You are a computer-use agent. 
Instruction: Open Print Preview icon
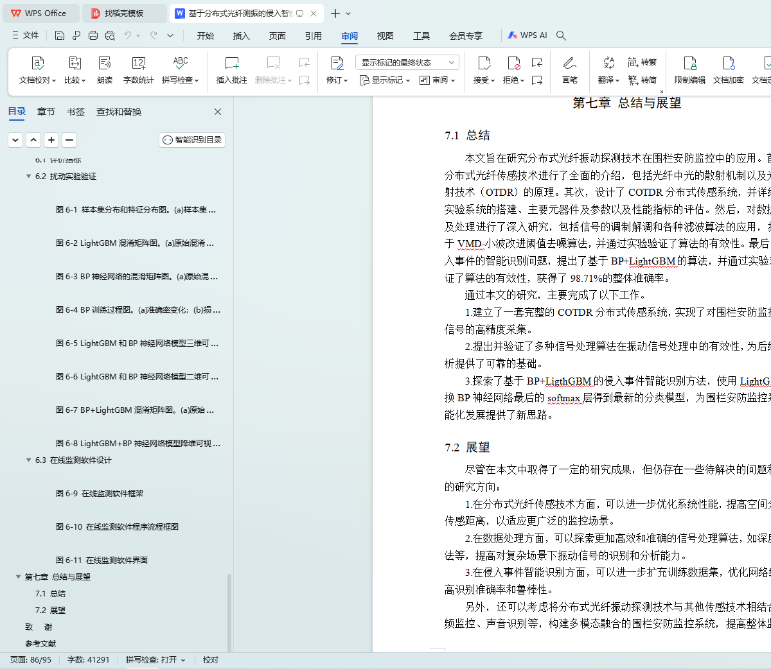[x=110, y=35]
